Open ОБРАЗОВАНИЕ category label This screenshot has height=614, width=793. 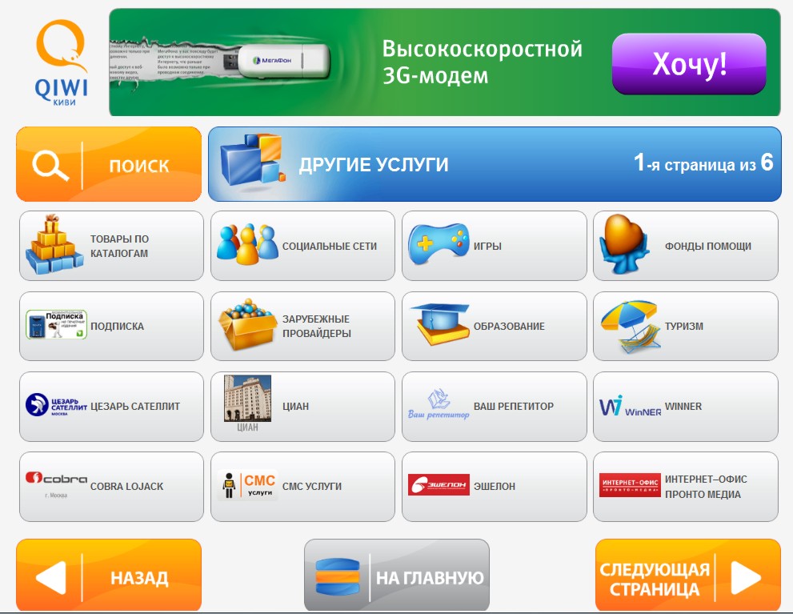click(x=509, y=327)
